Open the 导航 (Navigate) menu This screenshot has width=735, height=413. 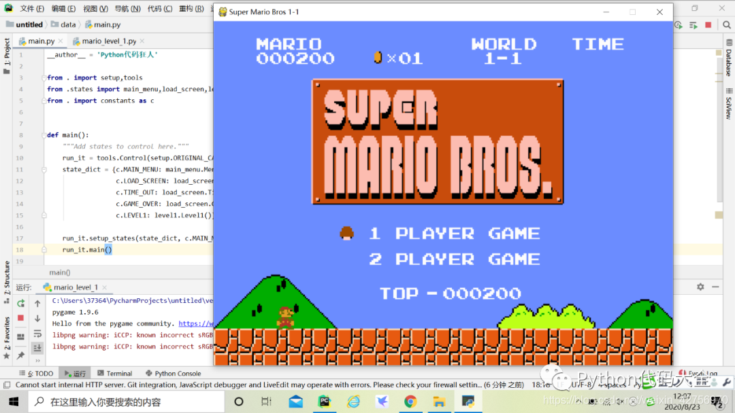127,9
